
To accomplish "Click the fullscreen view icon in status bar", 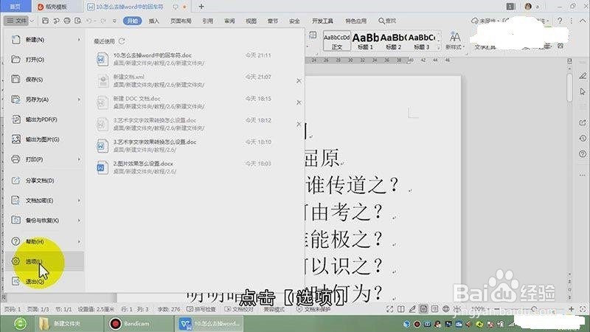I will 390,309.
